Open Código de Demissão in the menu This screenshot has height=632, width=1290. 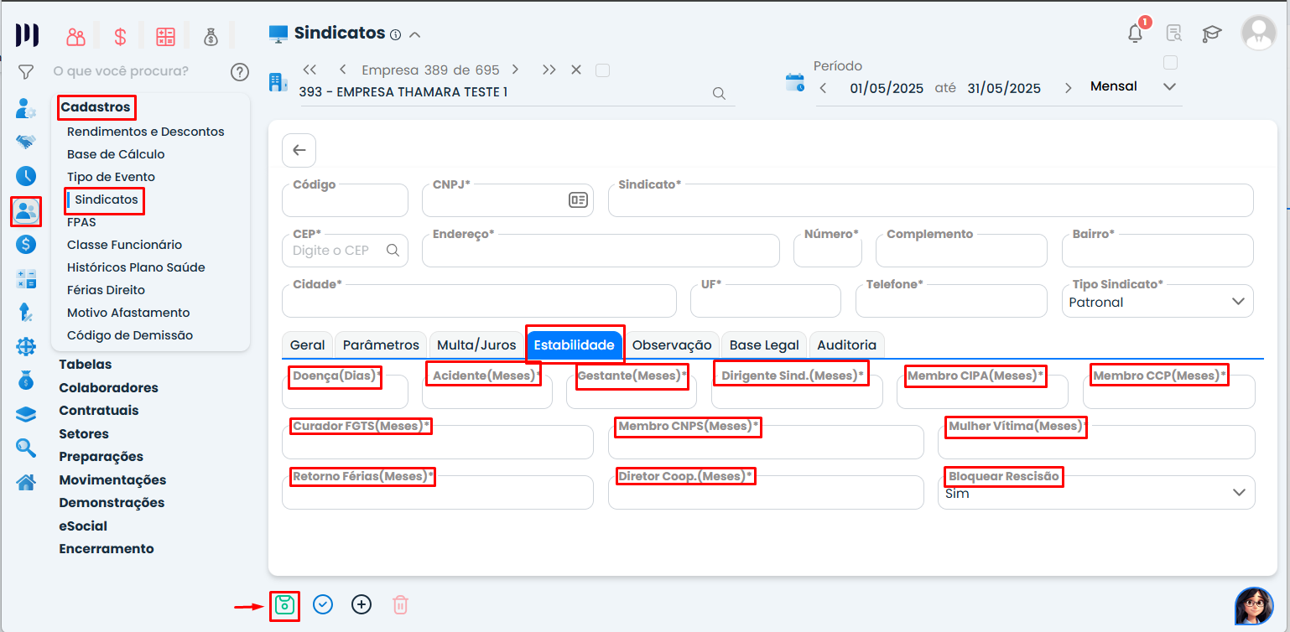[x=130, y=335]
